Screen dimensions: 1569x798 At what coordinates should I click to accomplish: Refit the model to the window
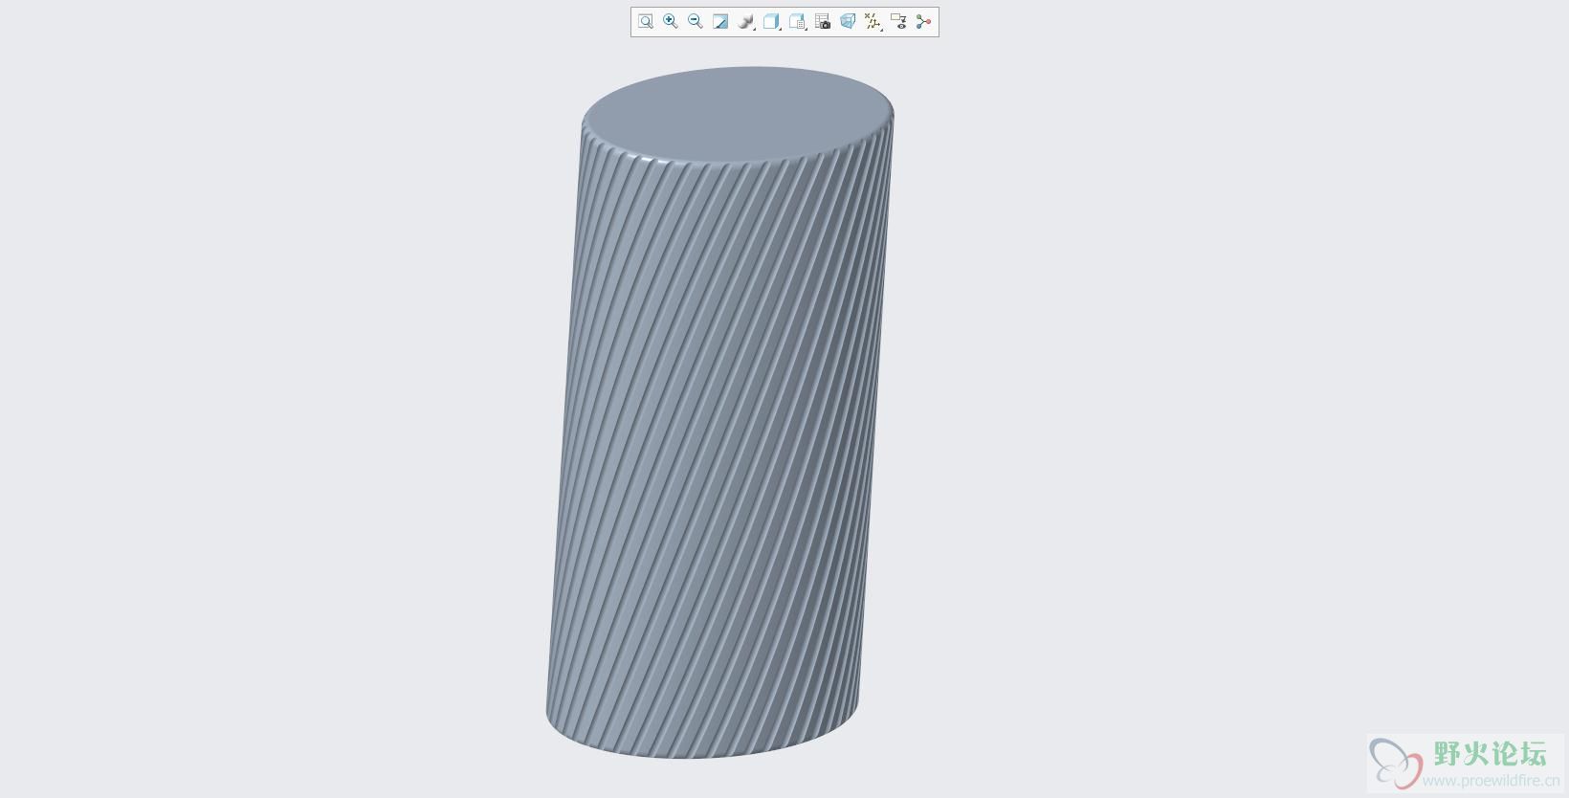pos(646,21)
